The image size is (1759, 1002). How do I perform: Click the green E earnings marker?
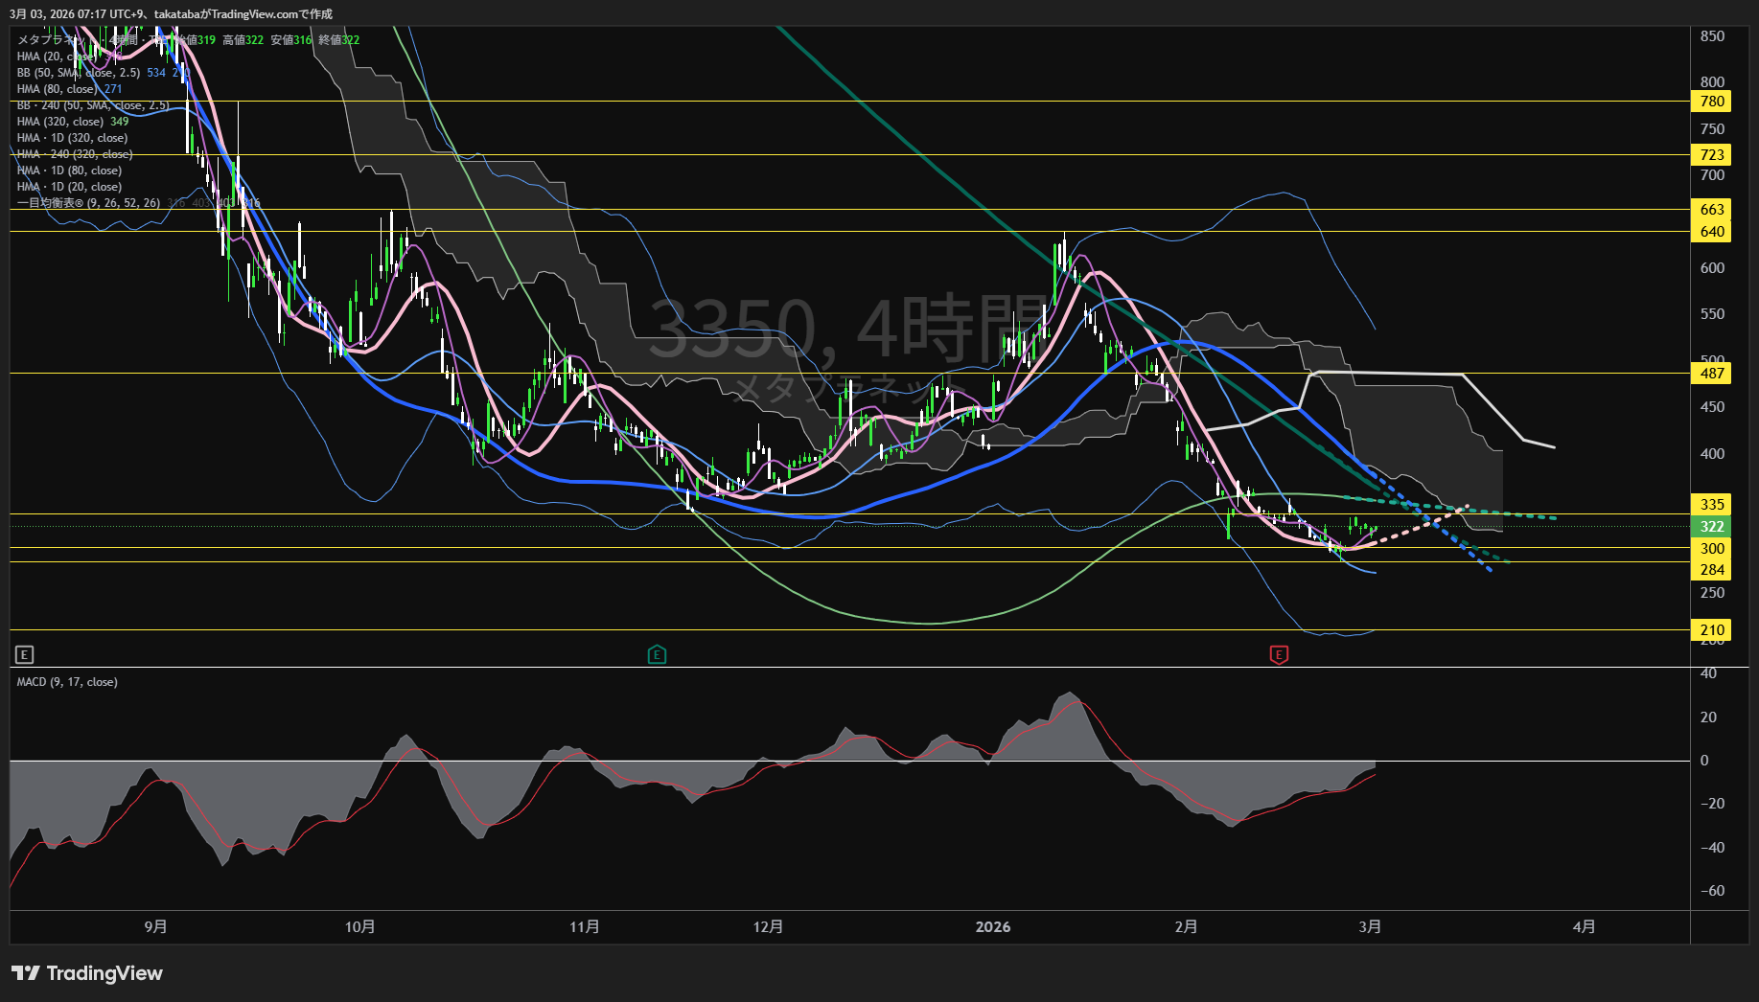[x=657, y=654]
